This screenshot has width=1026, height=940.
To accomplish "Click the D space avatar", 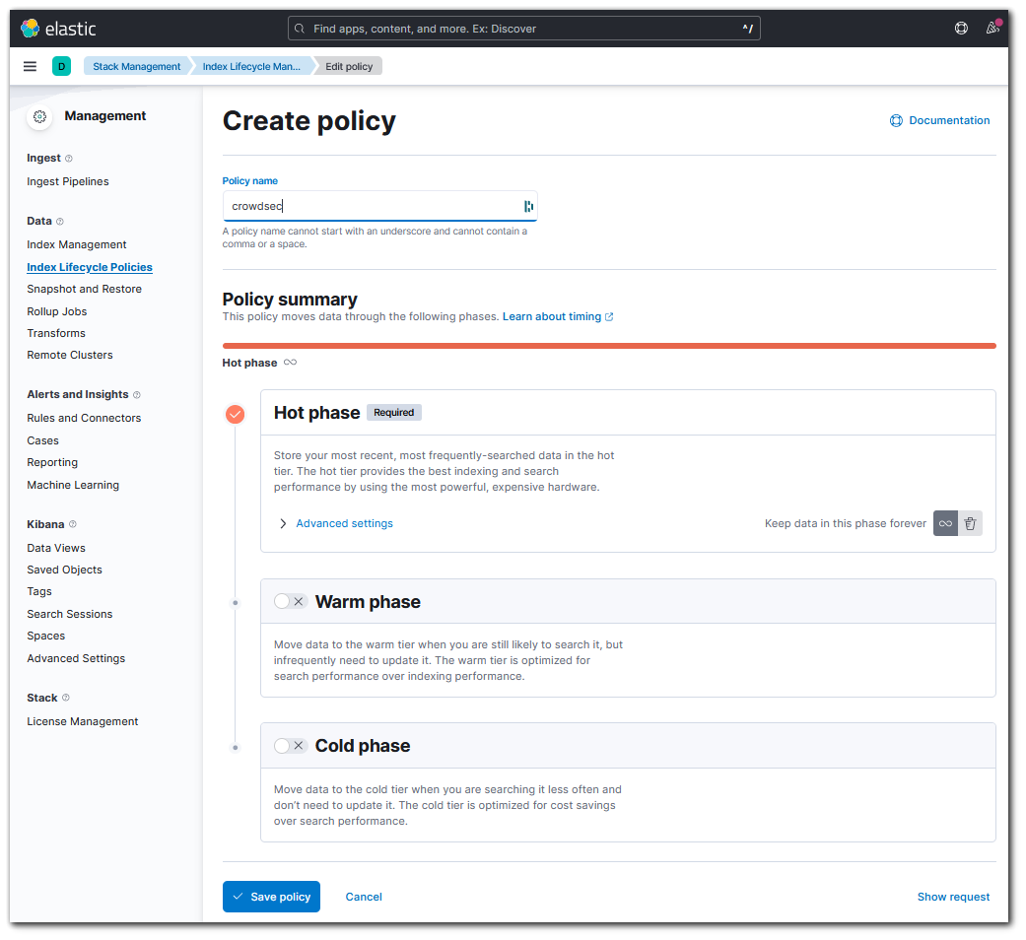I will 61,66.
